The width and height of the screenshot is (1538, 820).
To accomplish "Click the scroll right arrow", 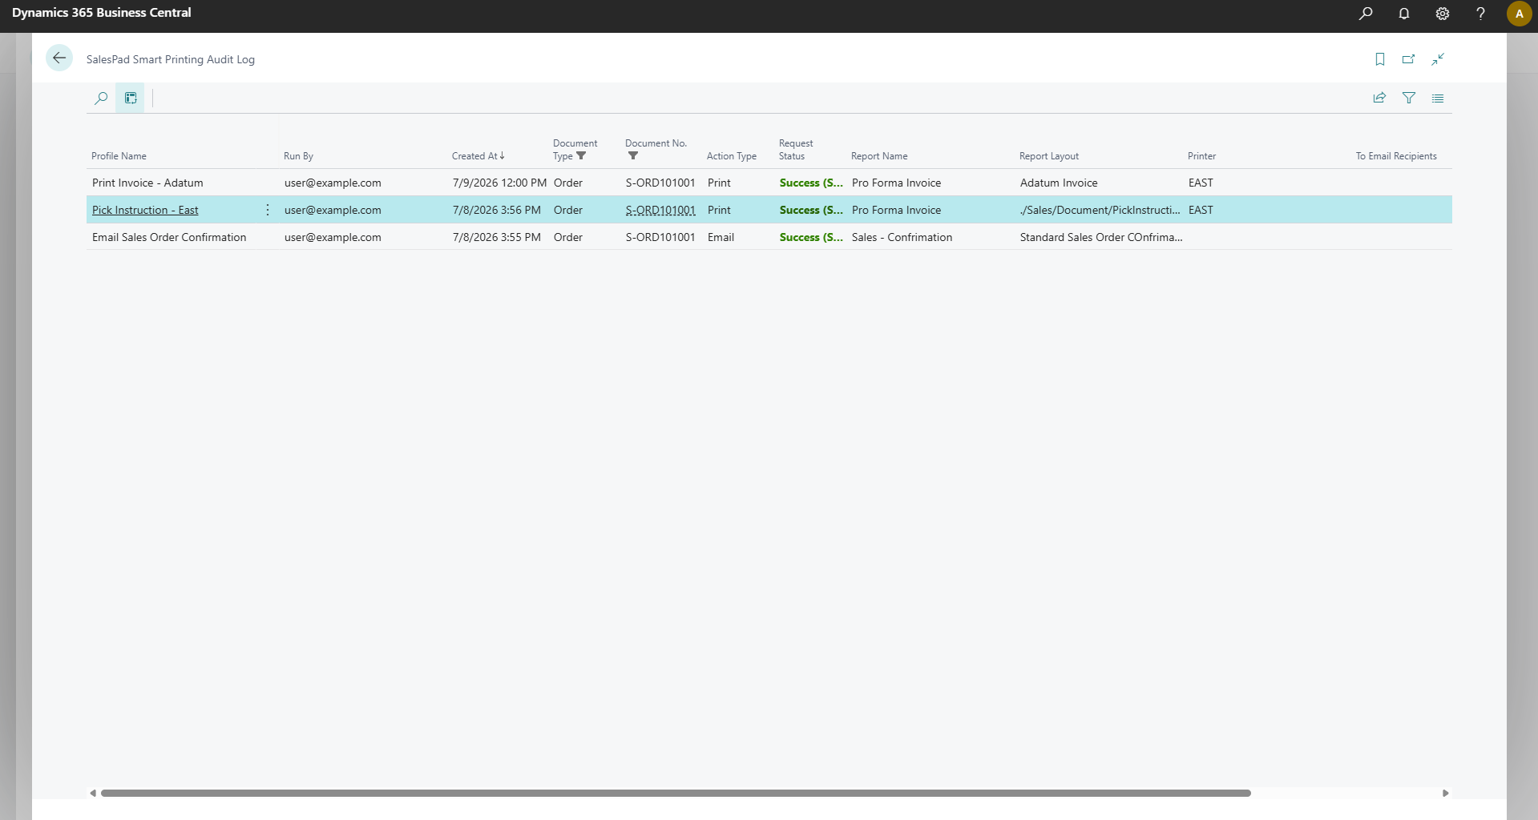I will pos(1446,793).
